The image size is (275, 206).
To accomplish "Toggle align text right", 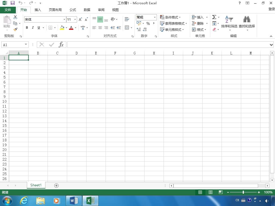I will [106, 28].
